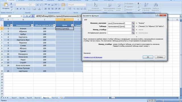Screen dimensions: 182x102
Task: Switch to sheet tab Лист8
Action: 22,98
